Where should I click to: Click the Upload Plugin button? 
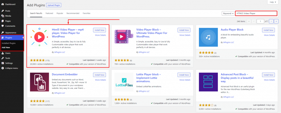[x=54, y=5]
